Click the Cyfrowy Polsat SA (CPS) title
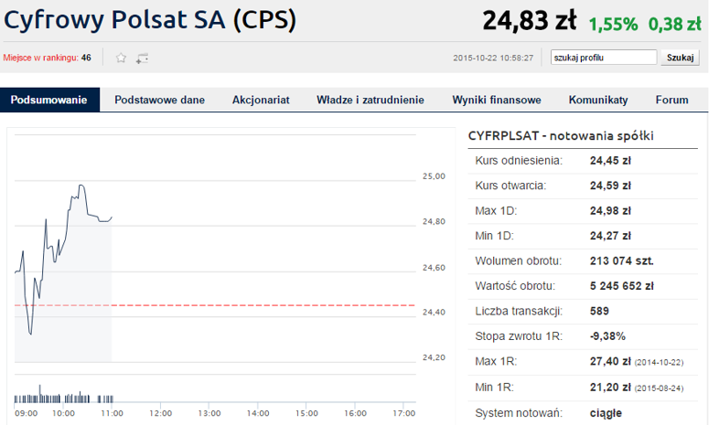 pos(150,20)
